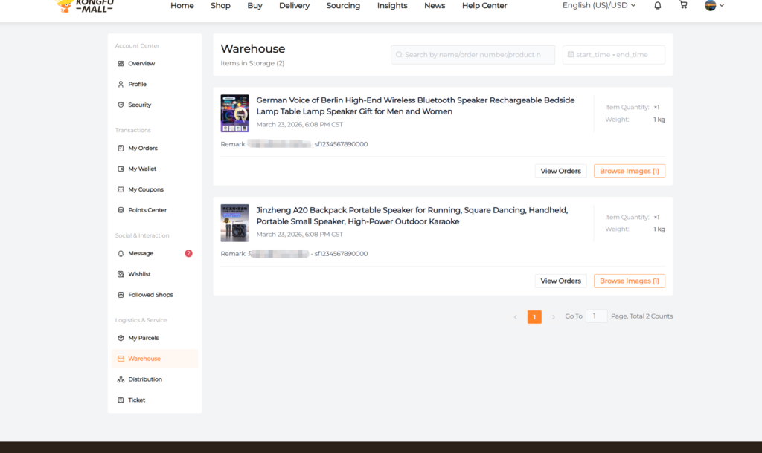Image resolution: width=762 pixels, height=453 pixels.
Task: Open the shopping cart icon
Action: (683, 5)
